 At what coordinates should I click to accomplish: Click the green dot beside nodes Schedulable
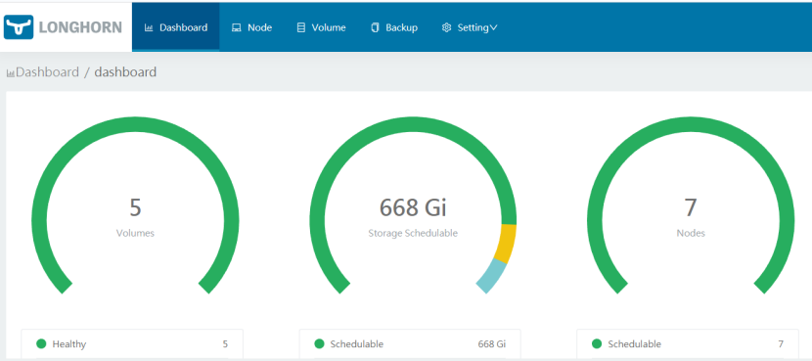(597, 343)
